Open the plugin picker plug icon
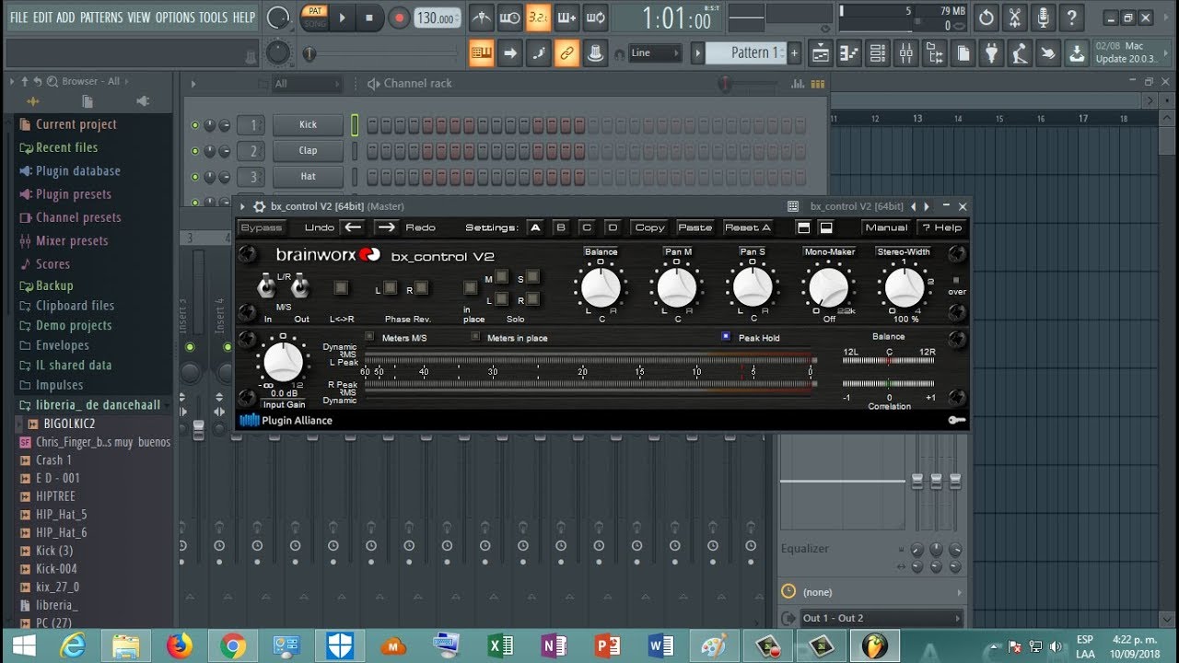This screenshot has width=1179, height=663. pos(991,53)
